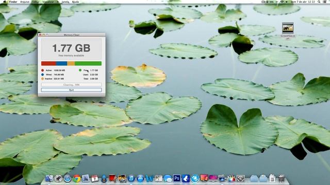This screenshot has width=330, height=185.
Task: Click the Wi-Fi status icon
Action: pos(282,2)
